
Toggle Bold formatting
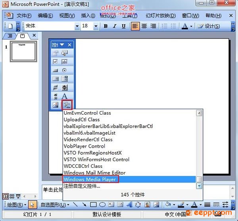click(x=106, y=26)
